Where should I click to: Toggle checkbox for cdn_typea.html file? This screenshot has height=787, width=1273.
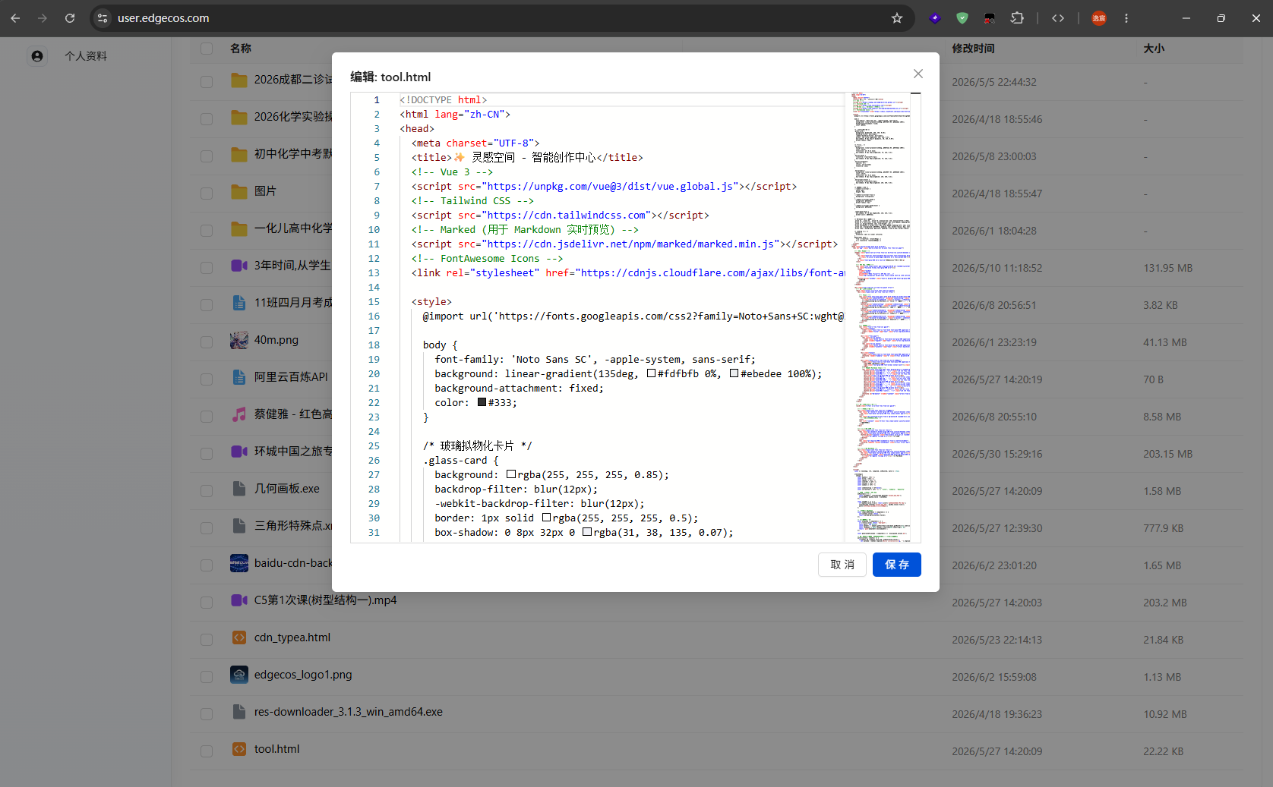tap(207, 639)
